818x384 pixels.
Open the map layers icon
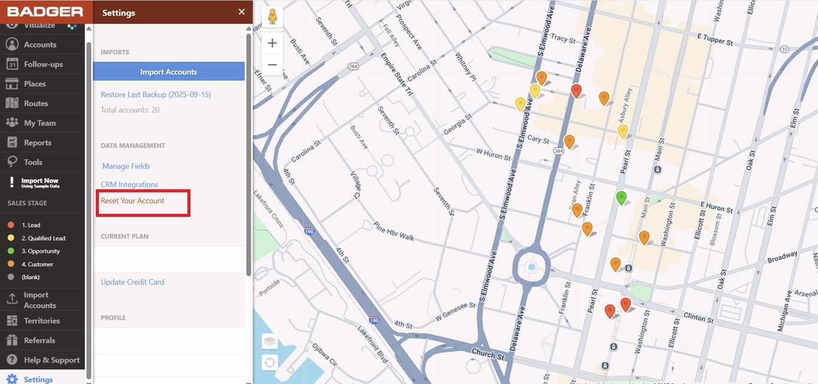coord(270,341)
